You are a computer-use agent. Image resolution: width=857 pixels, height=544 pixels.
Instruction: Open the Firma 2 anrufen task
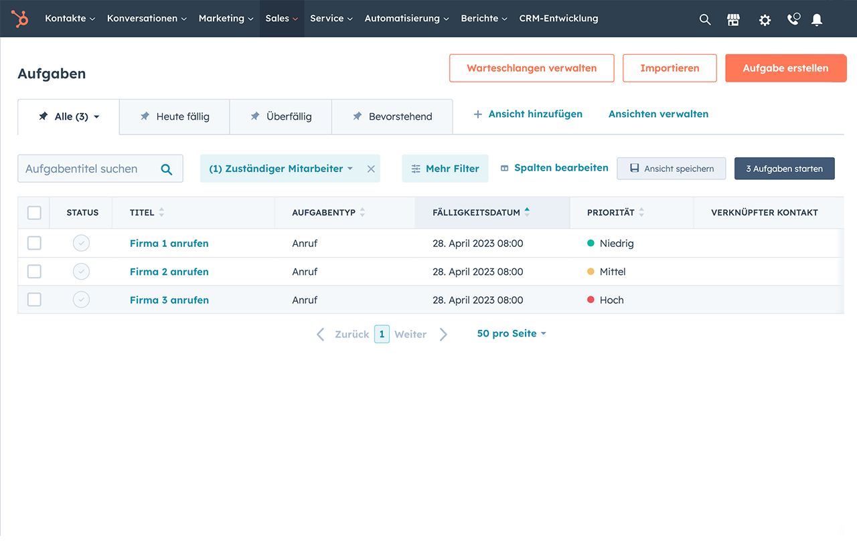(x=169, y=272)
